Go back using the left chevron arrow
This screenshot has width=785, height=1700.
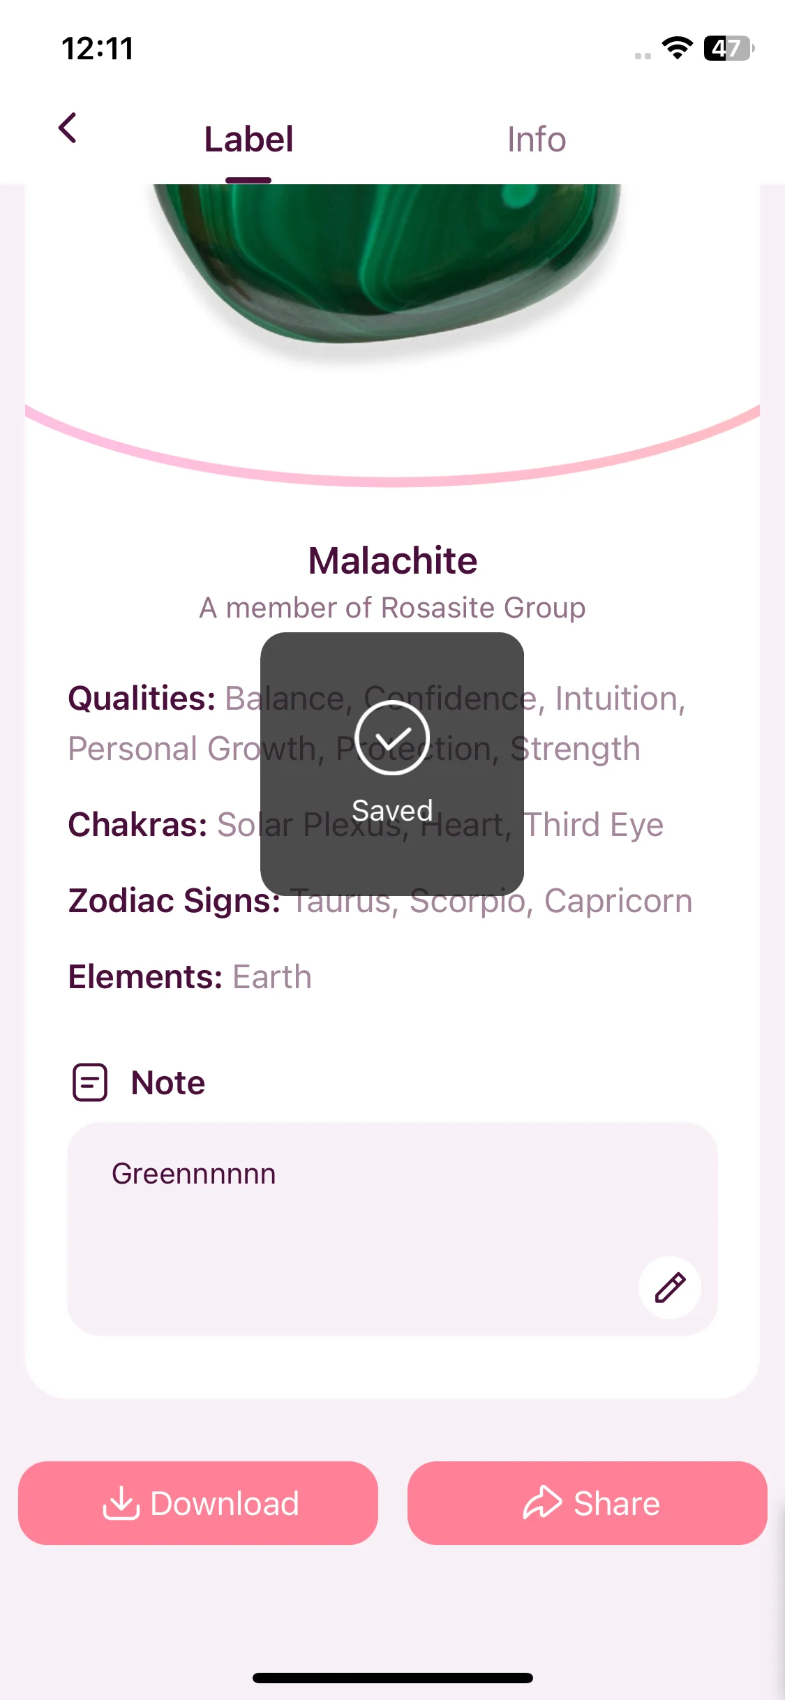tap(68, 128)
